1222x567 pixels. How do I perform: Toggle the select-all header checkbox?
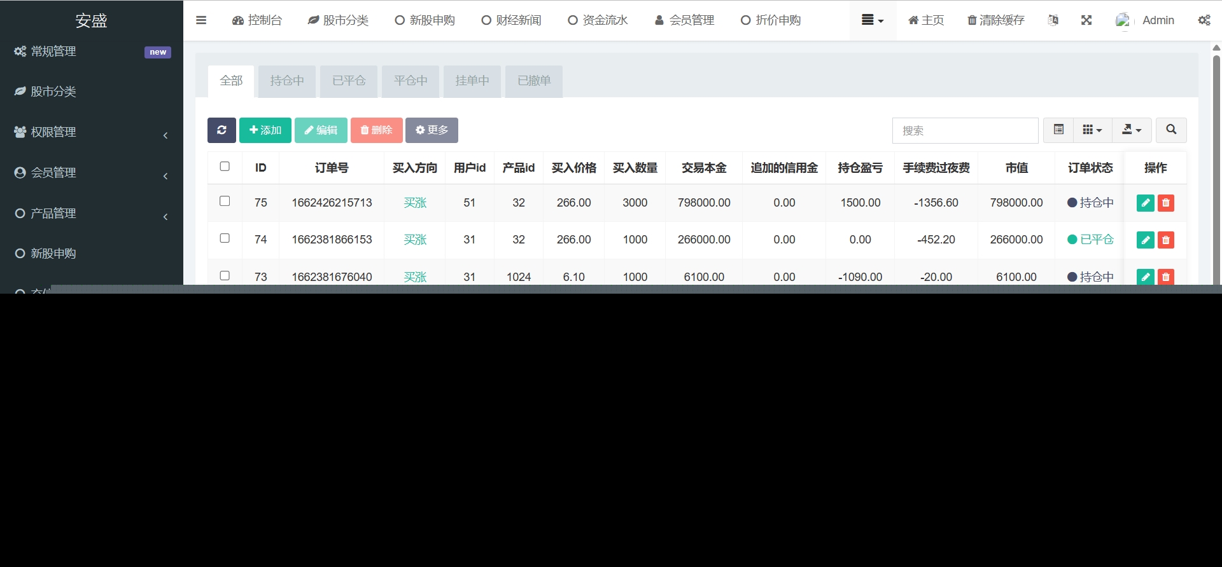(x=225, y=167)
